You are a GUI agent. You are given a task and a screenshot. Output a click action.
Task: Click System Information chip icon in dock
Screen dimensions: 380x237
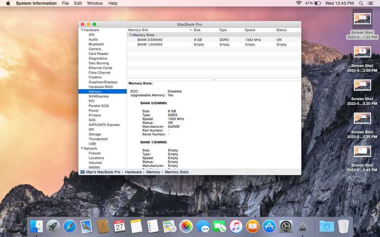tap(302, 227)
